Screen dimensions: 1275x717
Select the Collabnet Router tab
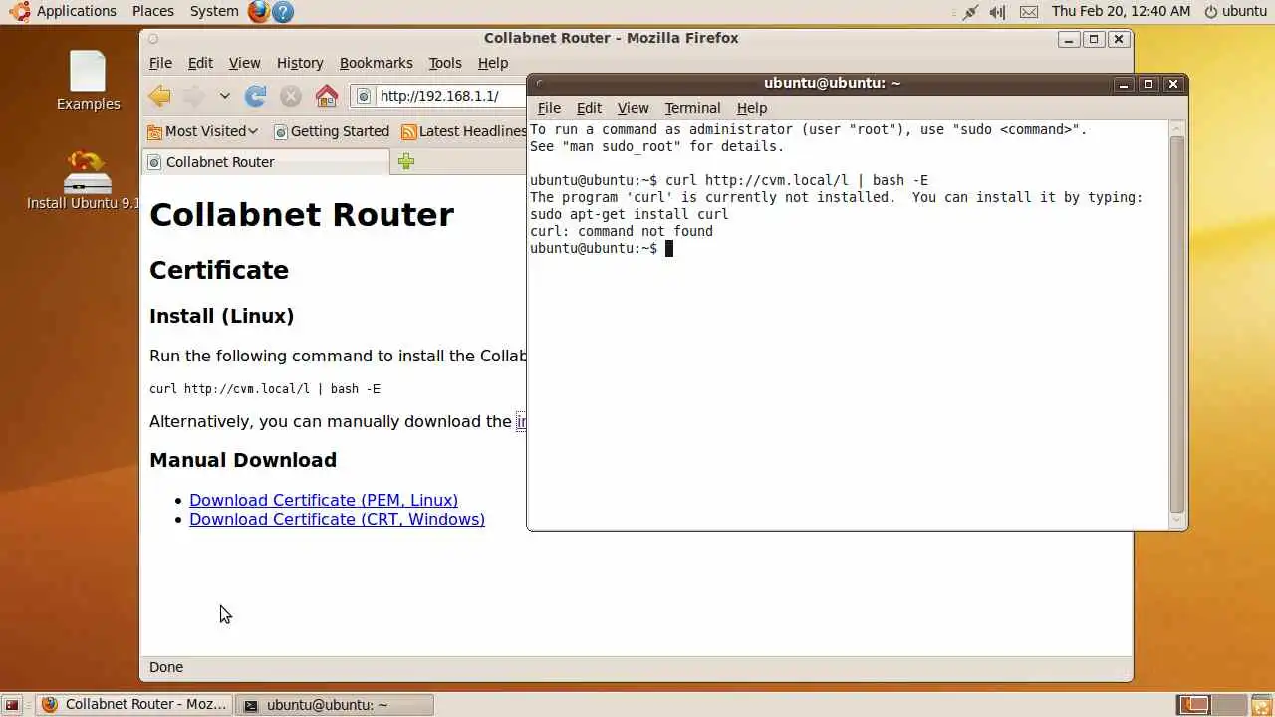click(x=266, y=162)
